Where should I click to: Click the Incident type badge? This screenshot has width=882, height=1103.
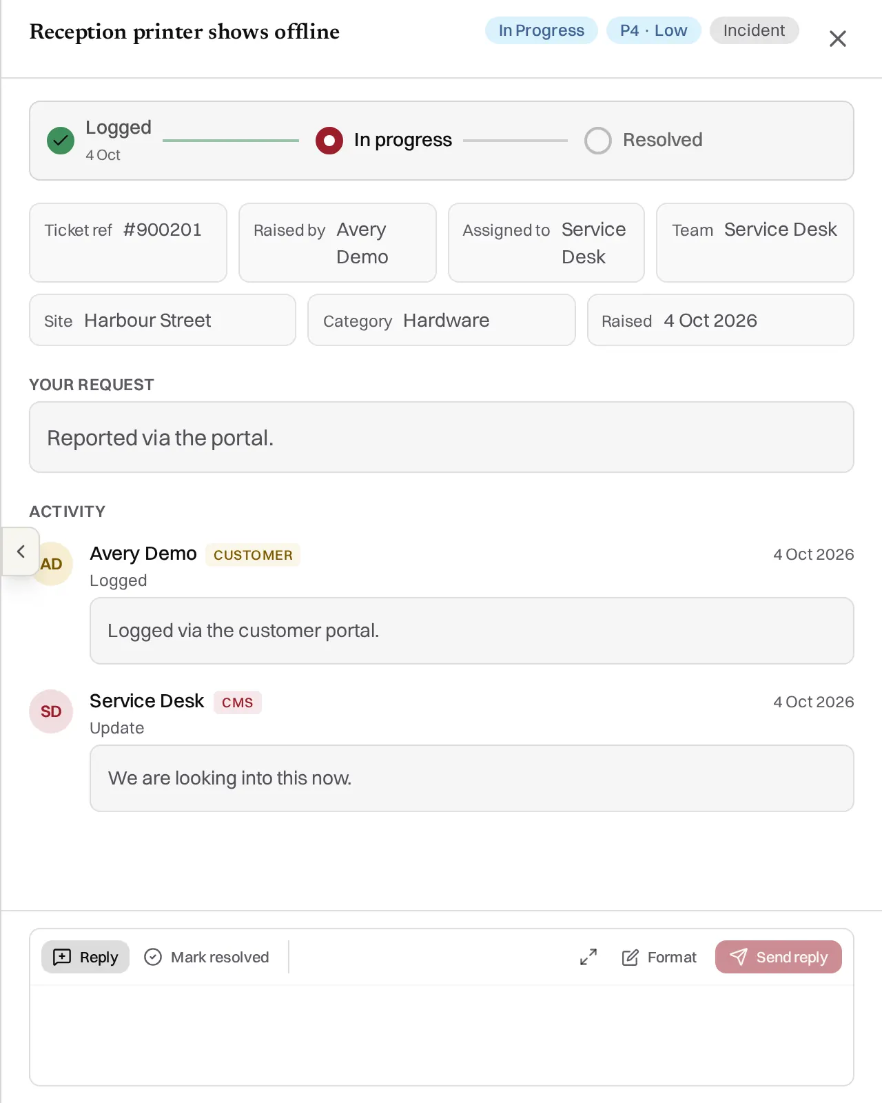(x=755, y=30)
